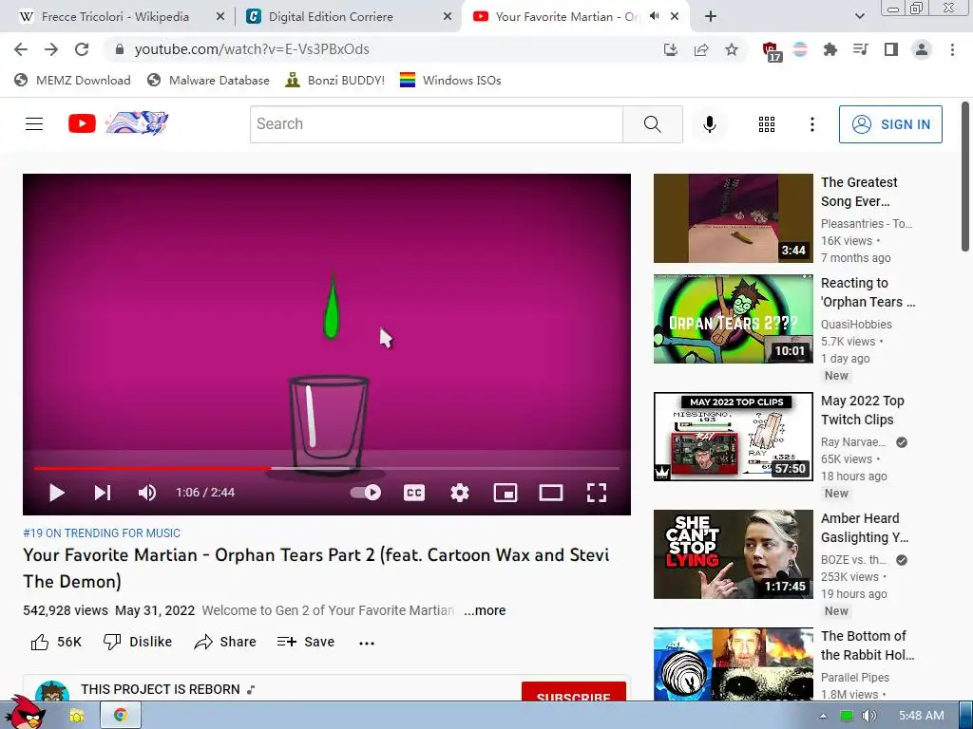Install app icon in address bar
Viewport: 973px width, 729px height.
670,49
